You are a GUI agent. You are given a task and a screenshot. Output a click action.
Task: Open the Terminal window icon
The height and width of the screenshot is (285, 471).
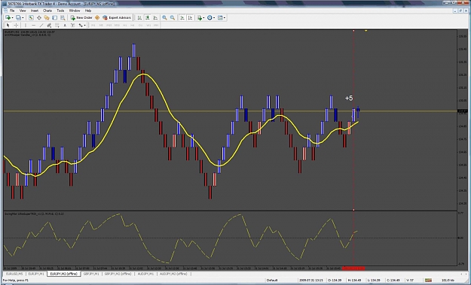click(55, 18)
